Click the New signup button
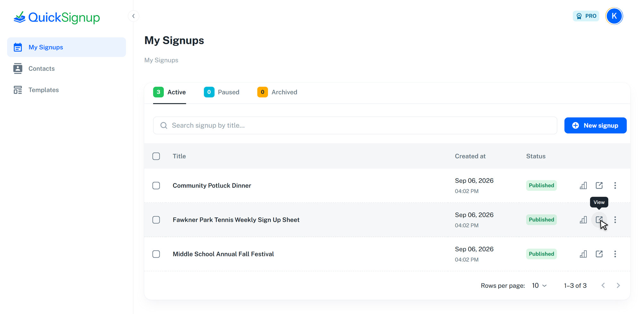 pos(595,125)
